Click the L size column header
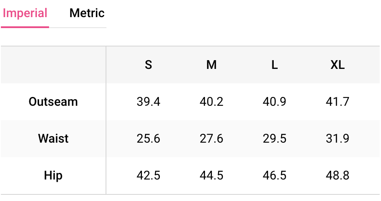This screenshot has height=201, width=381. (x=275, y=65)
